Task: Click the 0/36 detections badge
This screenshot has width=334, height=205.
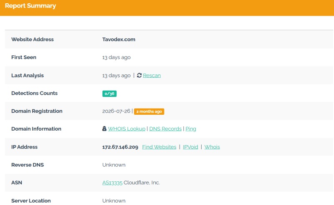Action: pos(109,94)
